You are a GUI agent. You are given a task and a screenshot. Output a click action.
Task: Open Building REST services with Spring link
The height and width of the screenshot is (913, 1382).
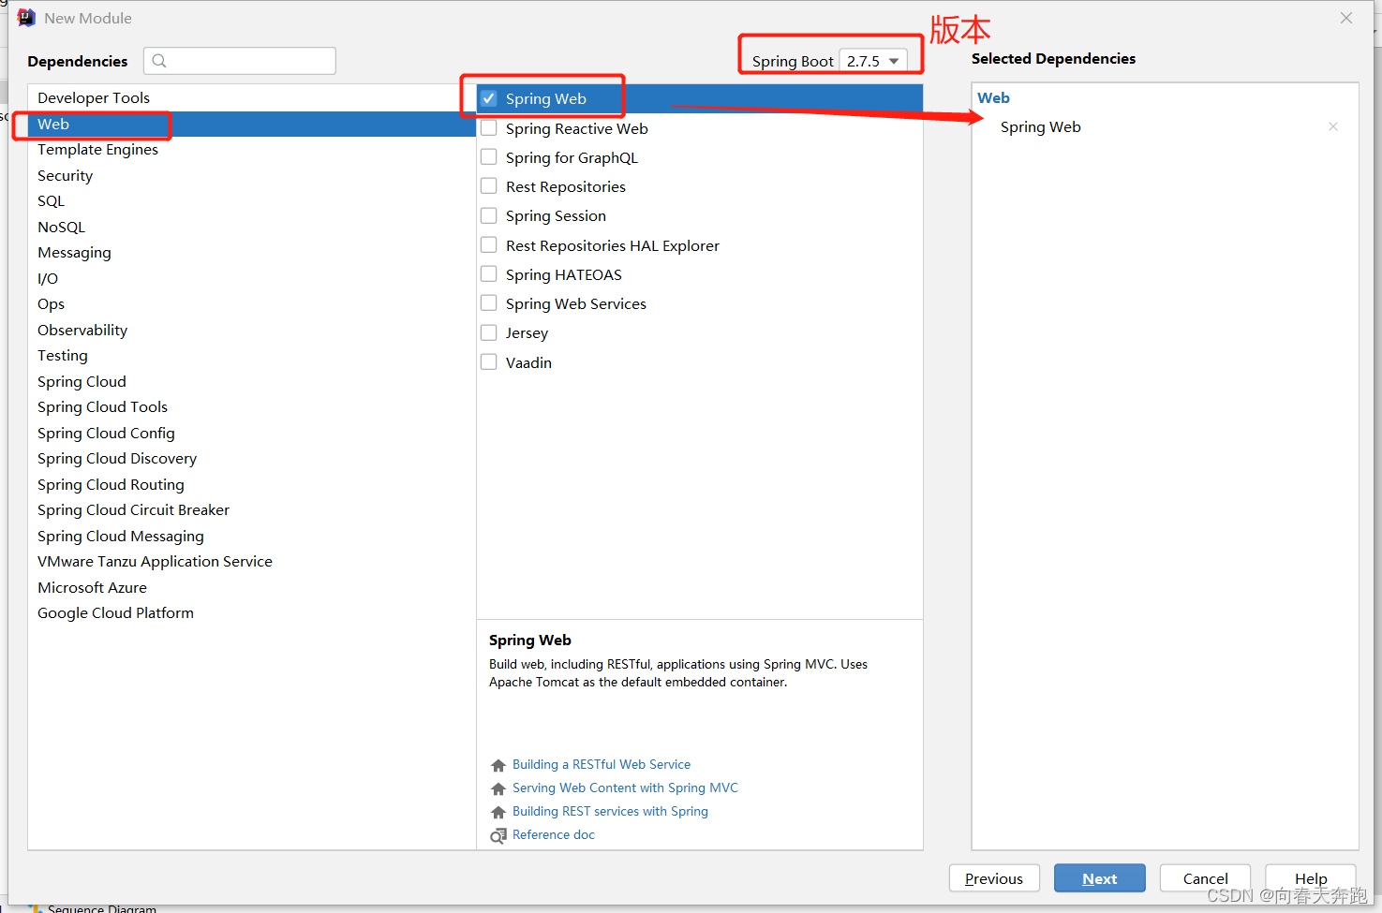[x=610, y=812]
